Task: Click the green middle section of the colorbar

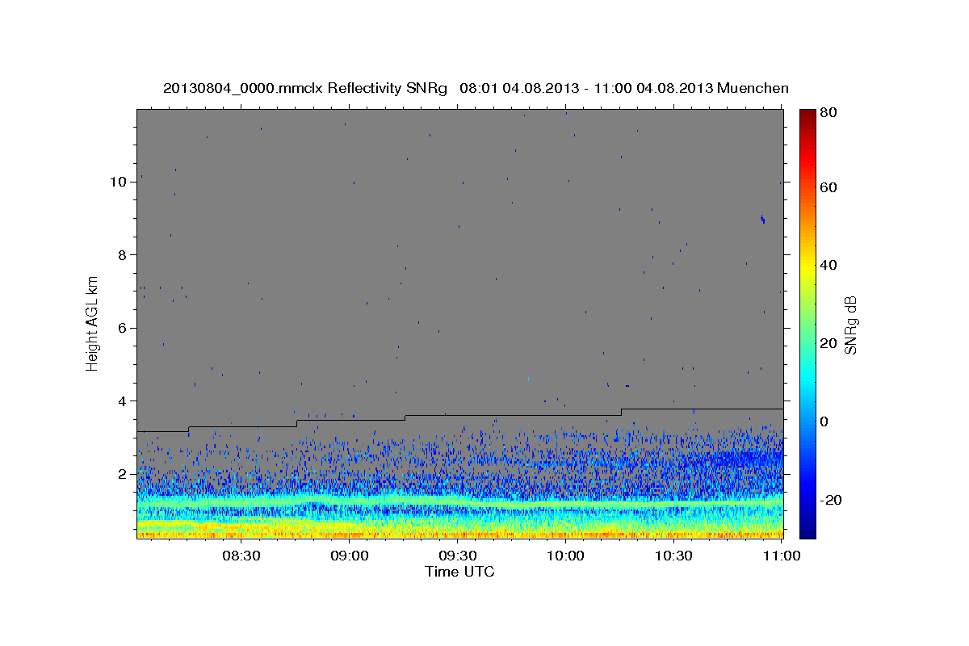Action: (x=807, y=323)
